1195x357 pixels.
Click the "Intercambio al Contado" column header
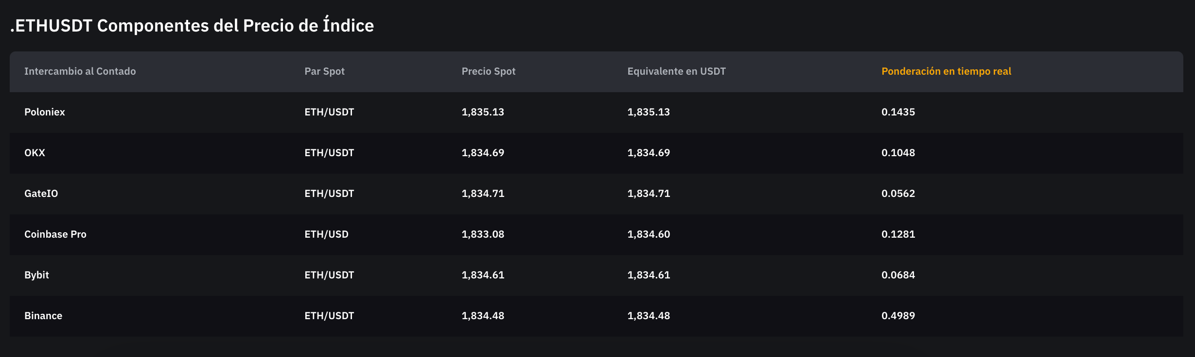tap(80, 71)
